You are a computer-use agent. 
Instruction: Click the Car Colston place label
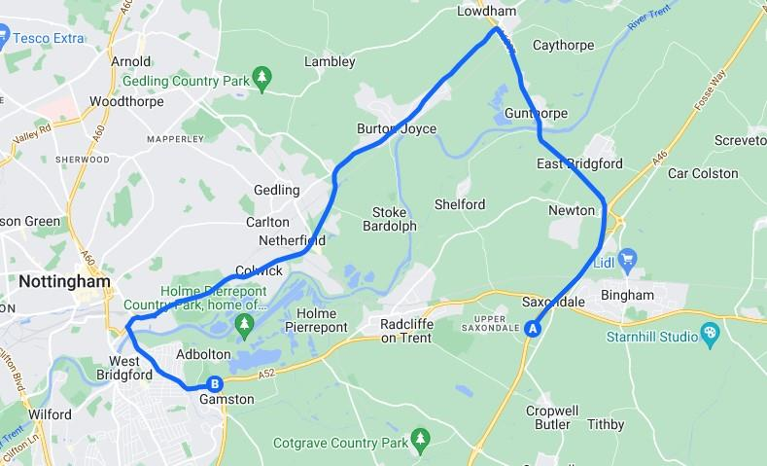703,174
